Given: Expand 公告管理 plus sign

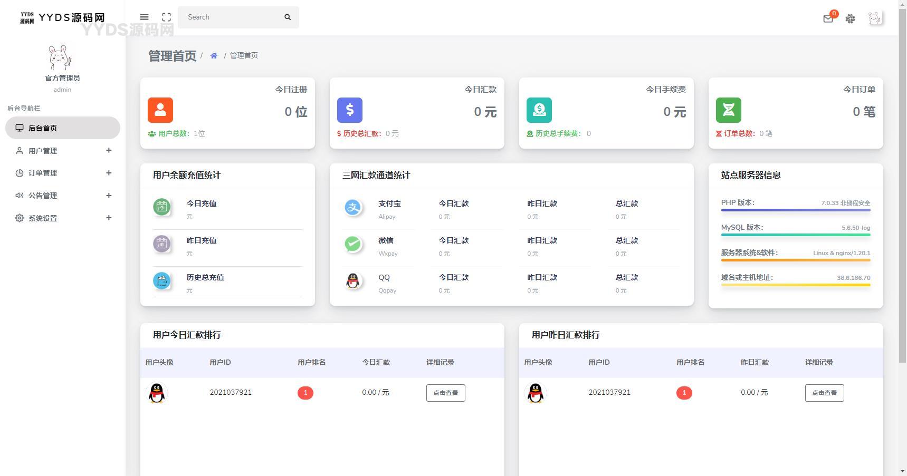Looking at the screenshot, I should point(109,196).
